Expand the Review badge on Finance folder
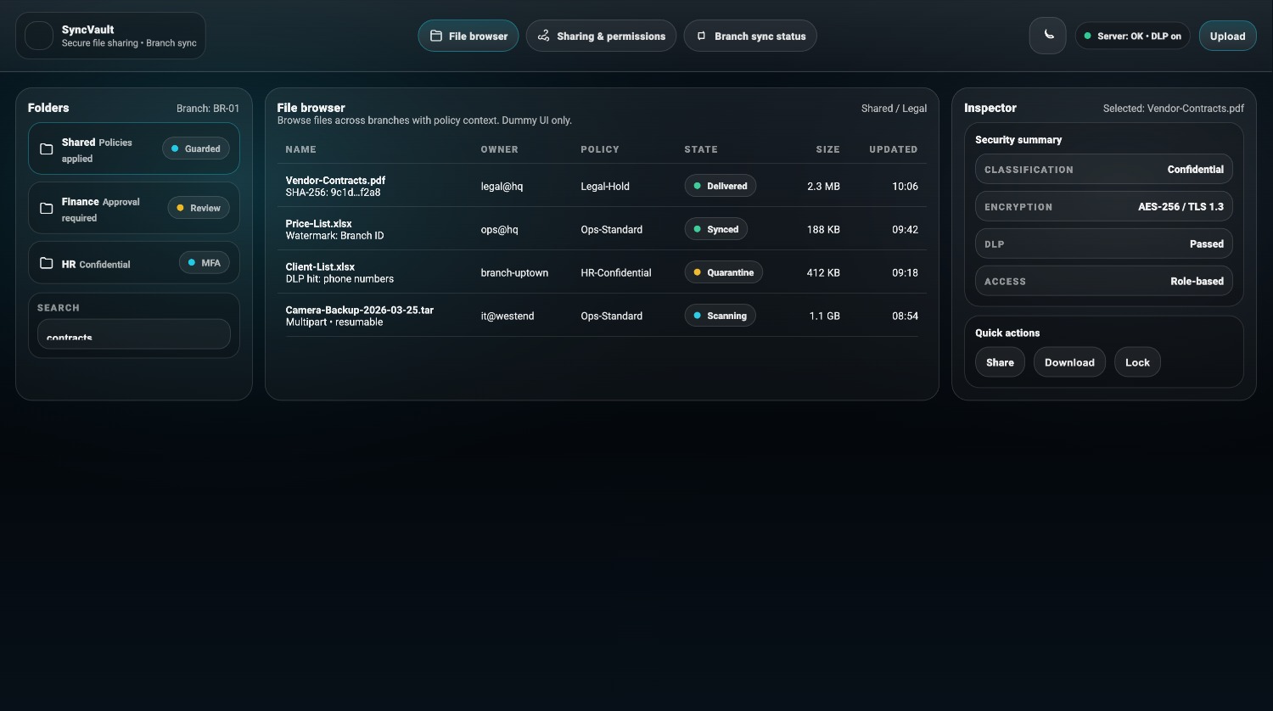The image size is (1273, 711). 198,207
